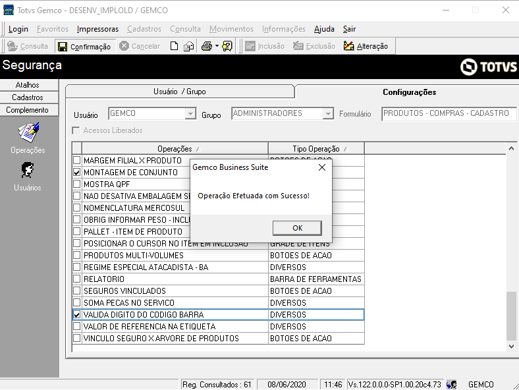The height and width of the screenshot is (390, 519).
Task: Click the Formulário input field
Action: [x=449, y=113]
